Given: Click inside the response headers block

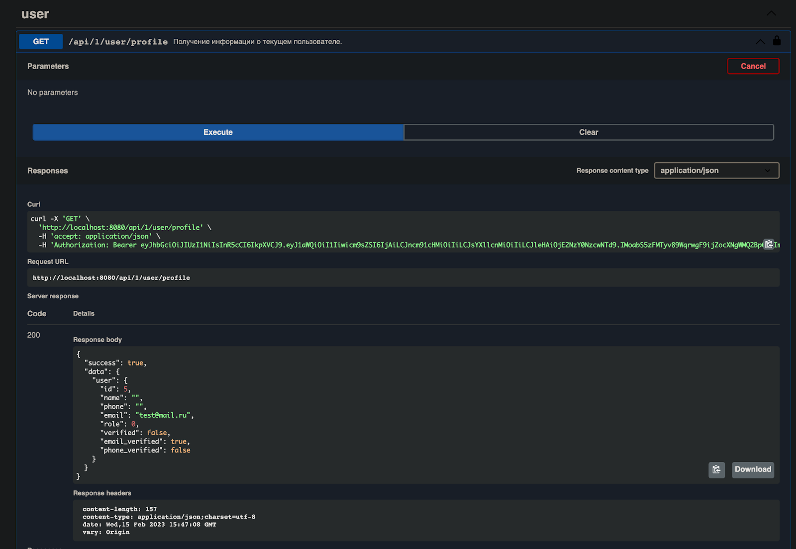Looking at the screenshot, I should tap(425, 520).
